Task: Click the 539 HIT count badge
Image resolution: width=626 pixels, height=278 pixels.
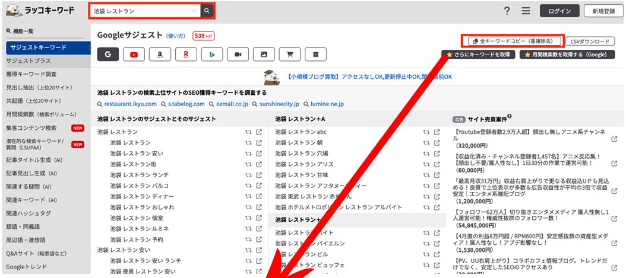Action: (x=204, y=36)
